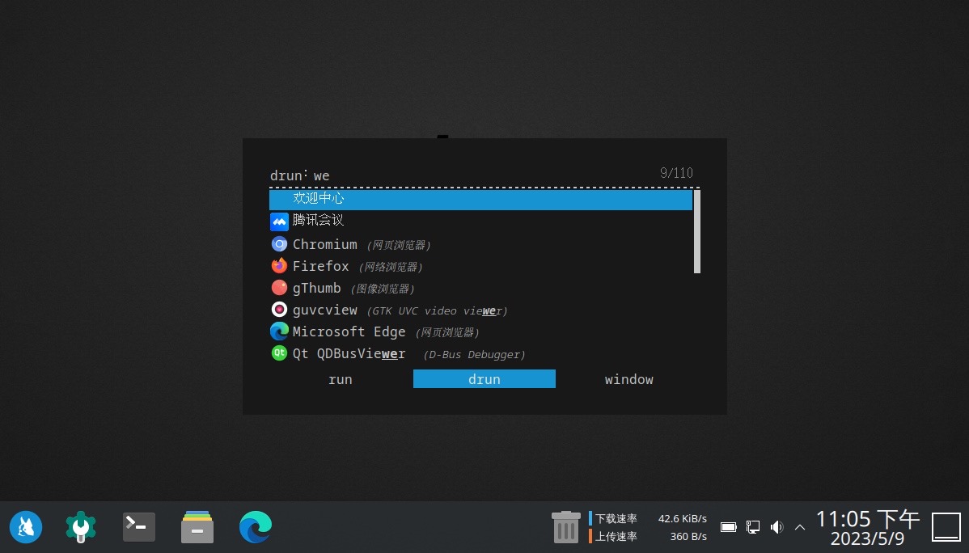The width and height of the screenshot is (969, 553).
Task: Select the Chromium (网页浏览器) entry text
Action: pyautogui.click(x=362, y=245)
